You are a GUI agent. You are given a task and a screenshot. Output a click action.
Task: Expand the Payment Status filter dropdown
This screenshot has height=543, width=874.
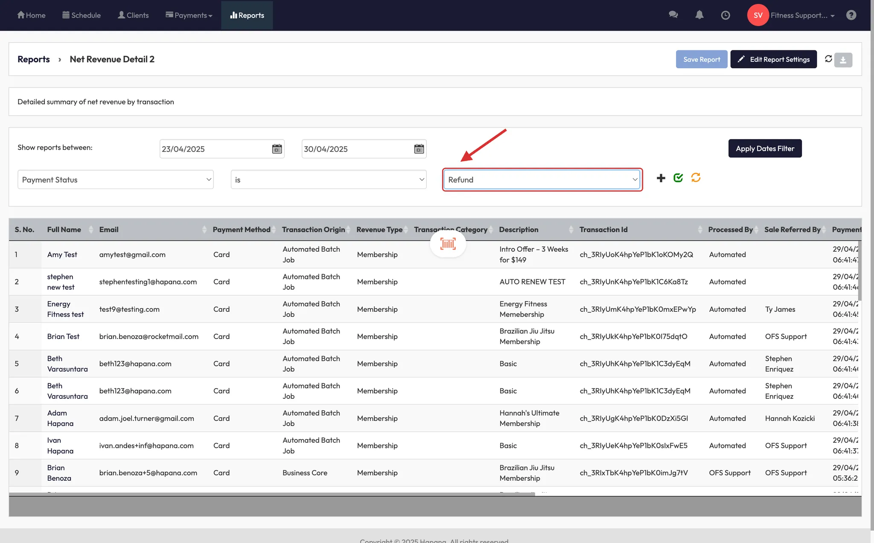115,180
